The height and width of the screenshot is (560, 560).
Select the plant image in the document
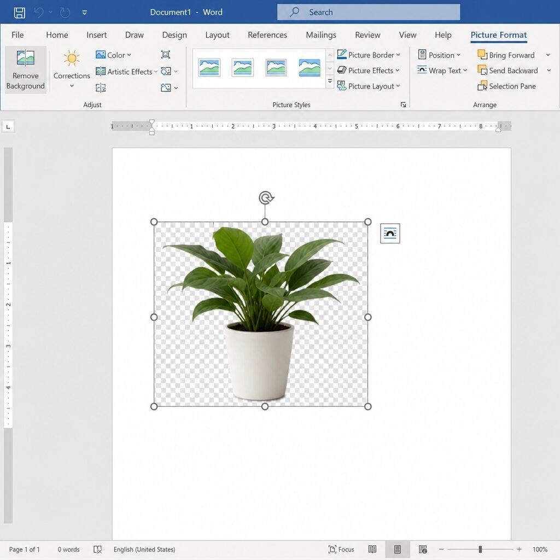pyautogui.click(x=261, y=314)
